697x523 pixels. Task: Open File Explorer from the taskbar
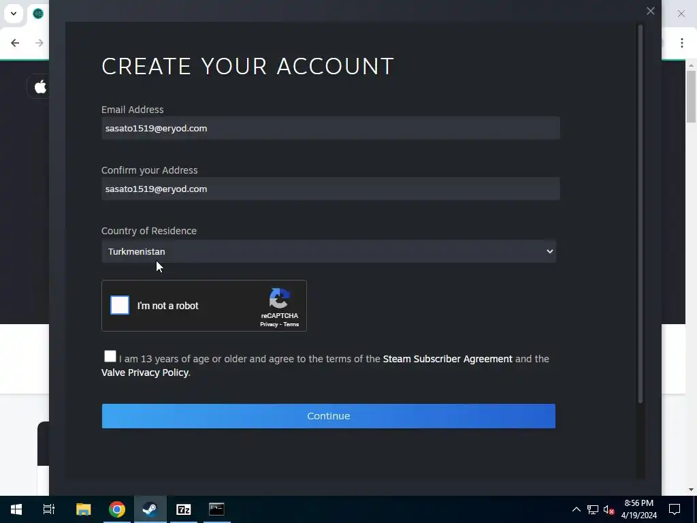(x=84, y=509)
